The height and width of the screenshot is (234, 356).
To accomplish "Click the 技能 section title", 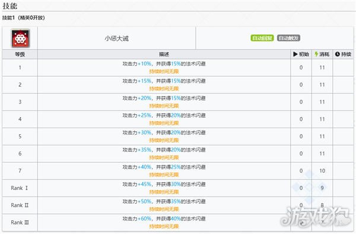I will (9, 6).
